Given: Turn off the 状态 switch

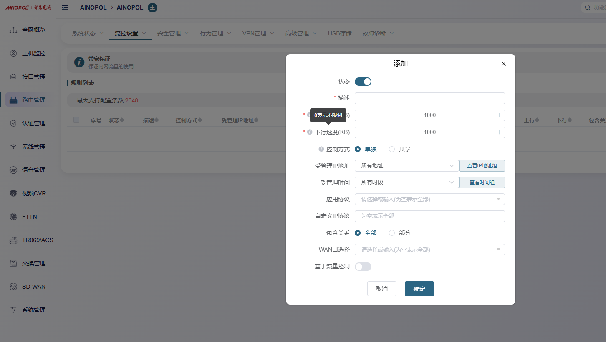Looking at the screenshot, I should (363, 82).
